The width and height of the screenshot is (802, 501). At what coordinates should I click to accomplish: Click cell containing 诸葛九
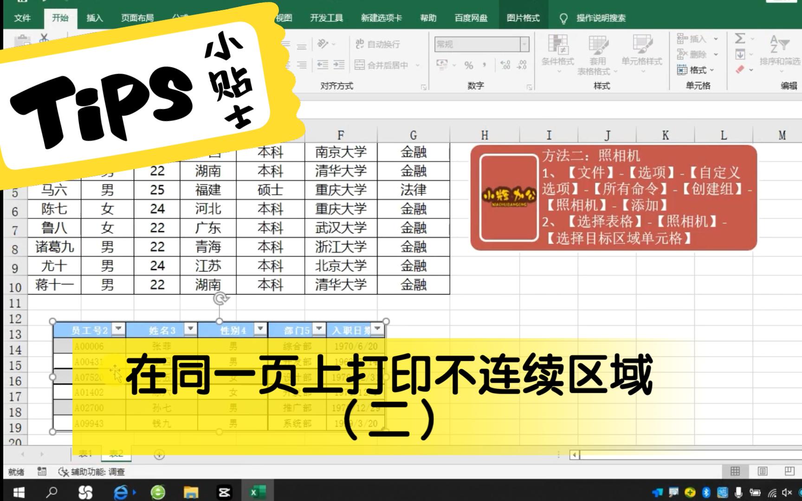tap(54, 247)
